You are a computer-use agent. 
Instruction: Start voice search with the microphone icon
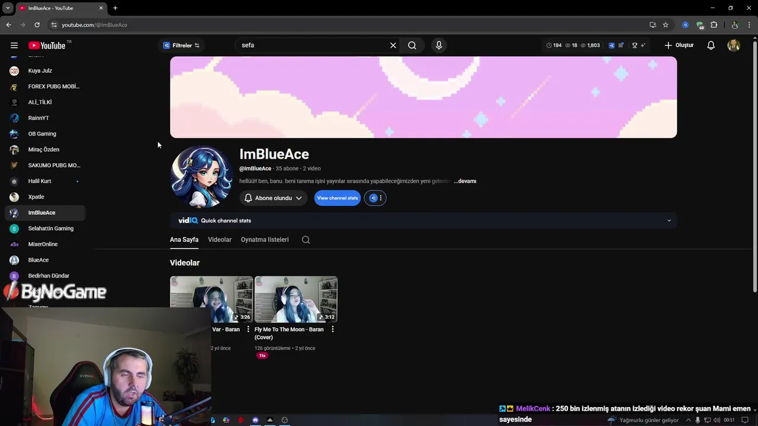pos(439,46)
